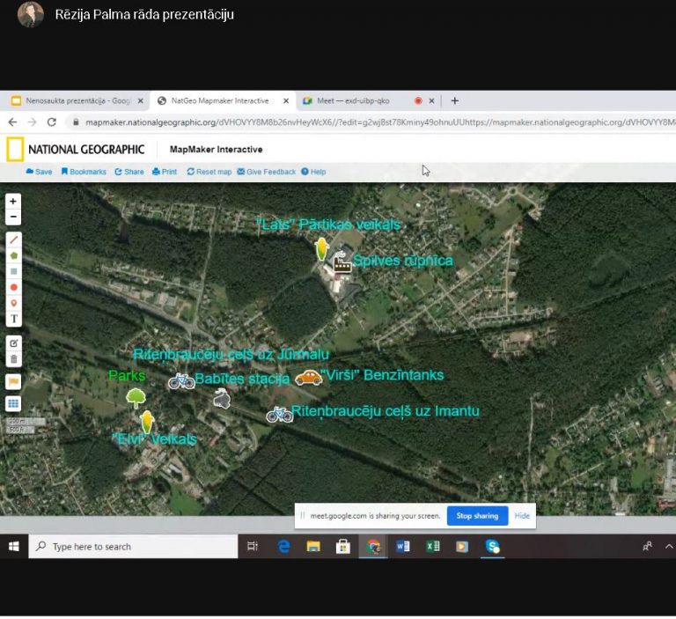Open the latitude/longitude grid button
The width and height of the screenshot is (676, 619).
point(14,404)
